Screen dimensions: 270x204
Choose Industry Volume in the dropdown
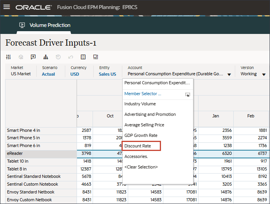[140, 104]
